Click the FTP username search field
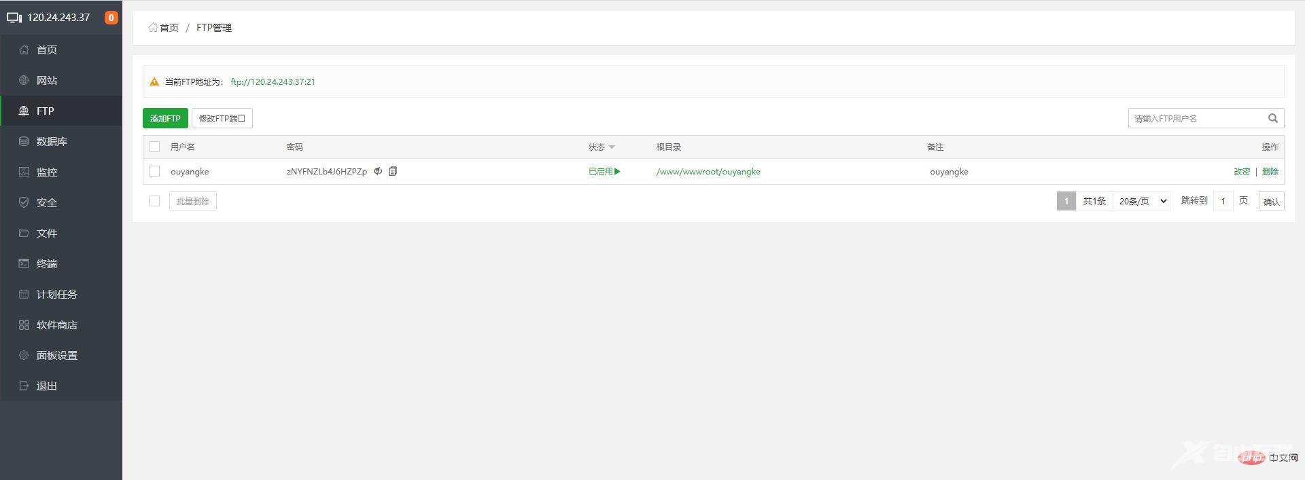1305x480 pixels. [x=1195, y=118]
